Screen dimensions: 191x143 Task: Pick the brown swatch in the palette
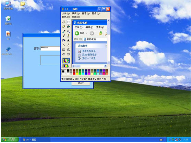(x=107, y=70)
